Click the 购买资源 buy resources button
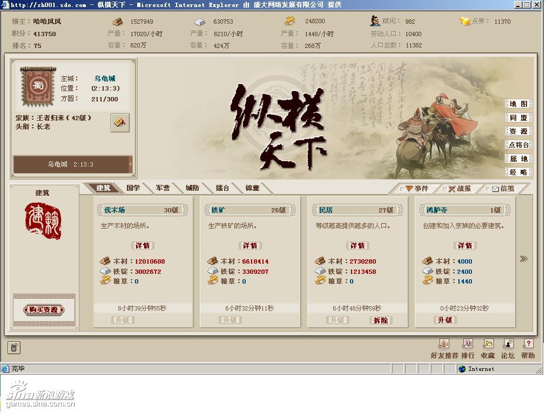The height and width of the screenshot is (414, 553). click(44, 310)
